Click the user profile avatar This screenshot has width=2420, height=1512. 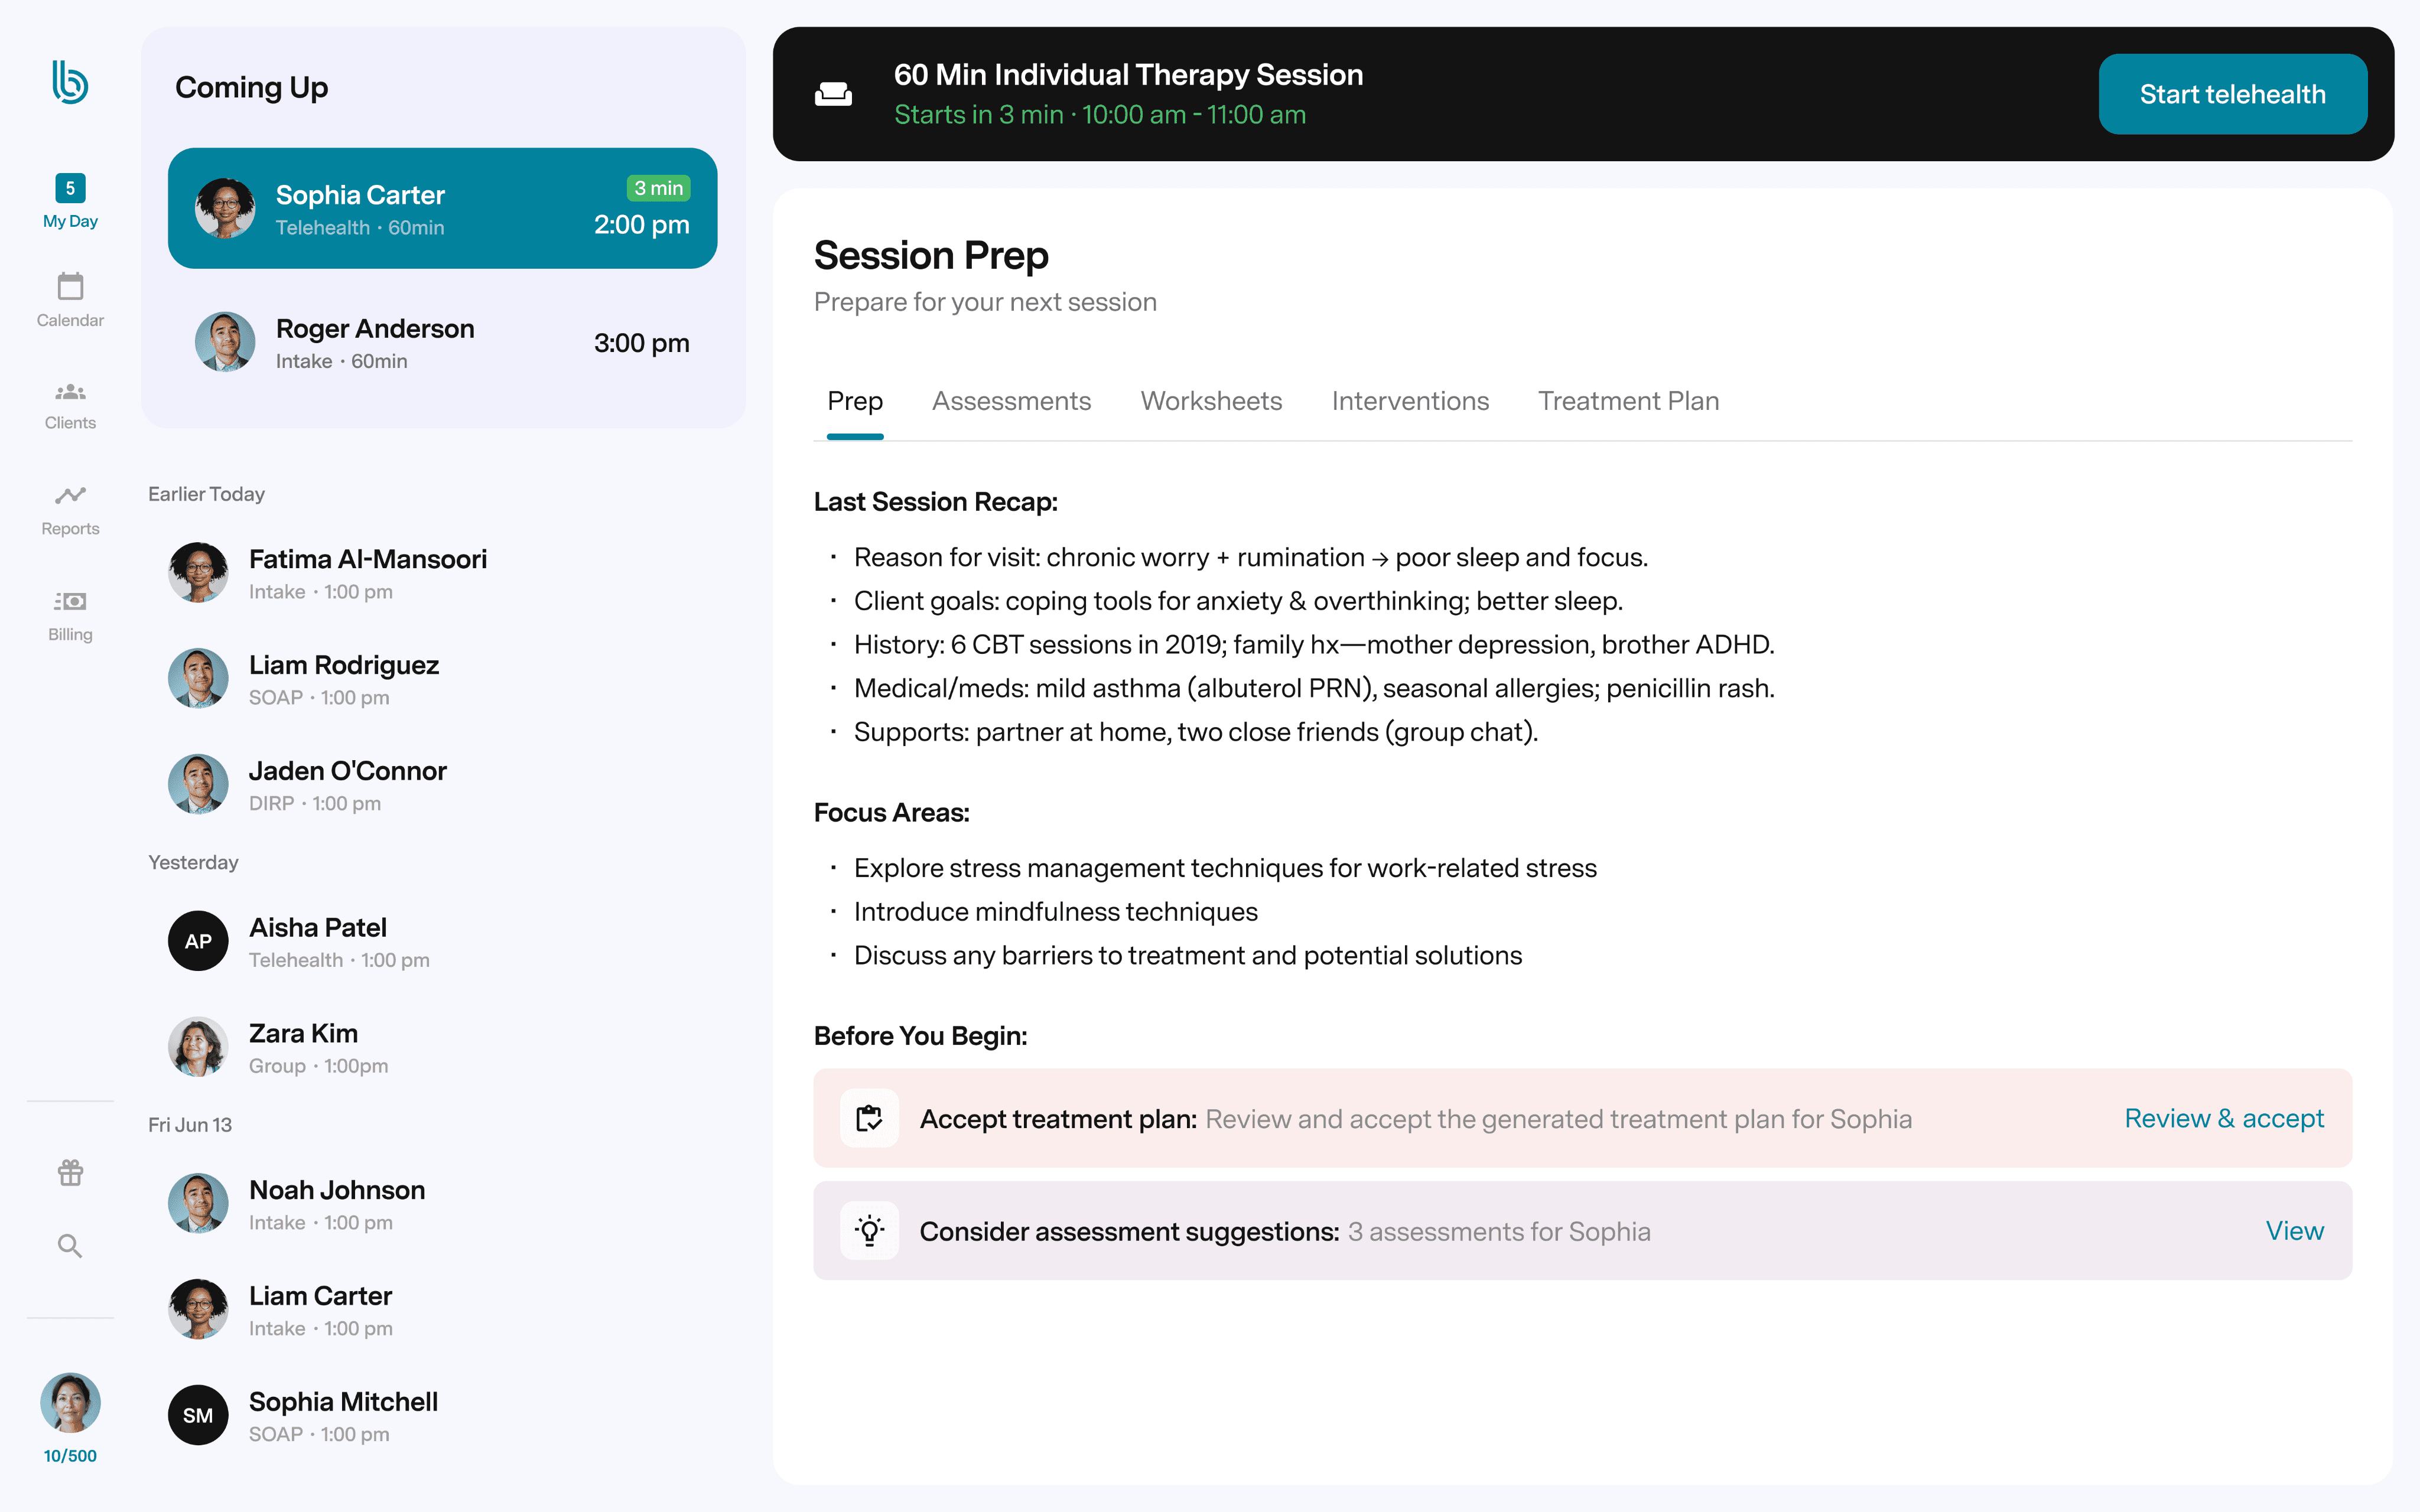click(70, 1402)
